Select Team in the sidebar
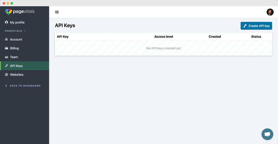 coord(14,57)
